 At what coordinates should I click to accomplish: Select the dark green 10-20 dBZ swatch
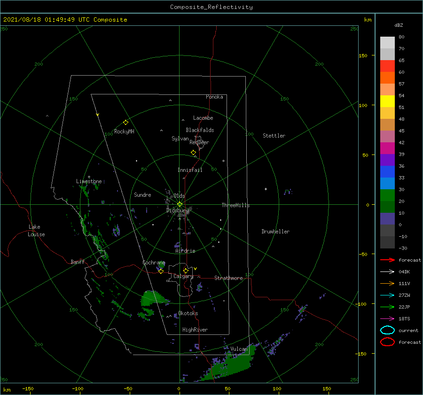tap(387, 207)
